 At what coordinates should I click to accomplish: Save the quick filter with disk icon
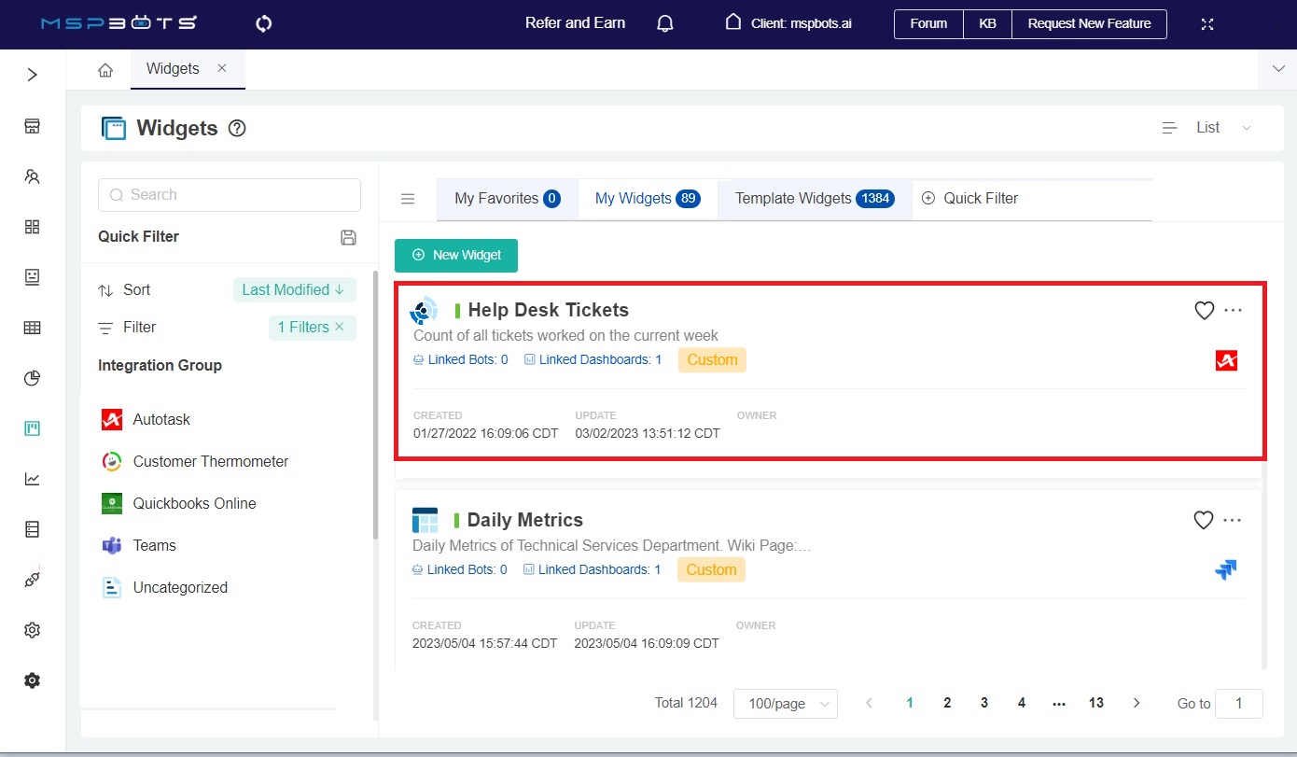348,237
